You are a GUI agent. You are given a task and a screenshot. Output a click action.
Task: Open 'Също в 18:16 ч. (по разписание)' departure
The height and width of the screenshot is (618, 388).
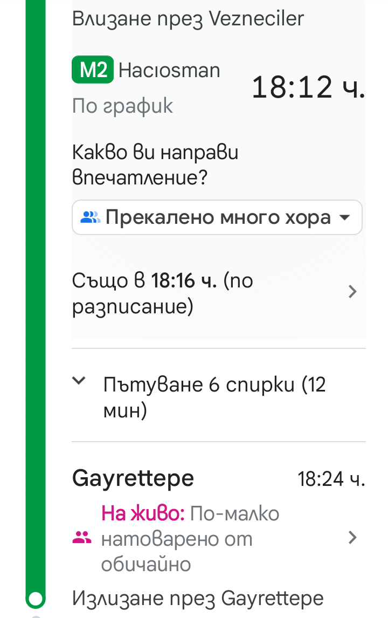point(163,294)
